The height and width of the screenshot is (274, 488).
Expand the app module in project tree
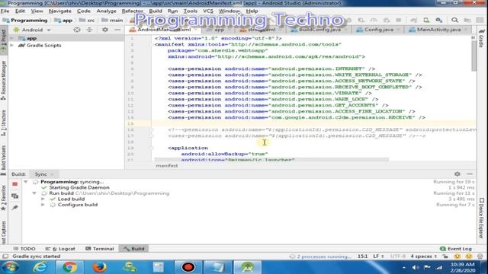pyautogui.click(x=12, y=39)
